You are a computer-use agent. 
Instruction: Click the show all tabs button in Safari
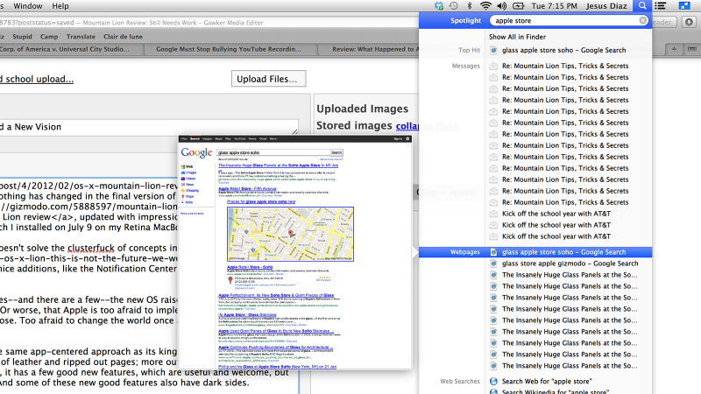click(x=691, y=49)
